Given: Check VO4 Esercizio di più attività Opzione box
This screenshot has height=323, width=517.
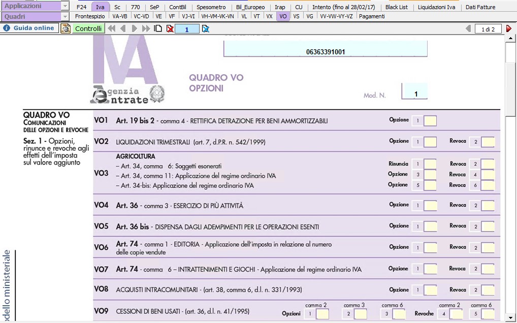Looking at the screenshot, I should pos(430,206).
